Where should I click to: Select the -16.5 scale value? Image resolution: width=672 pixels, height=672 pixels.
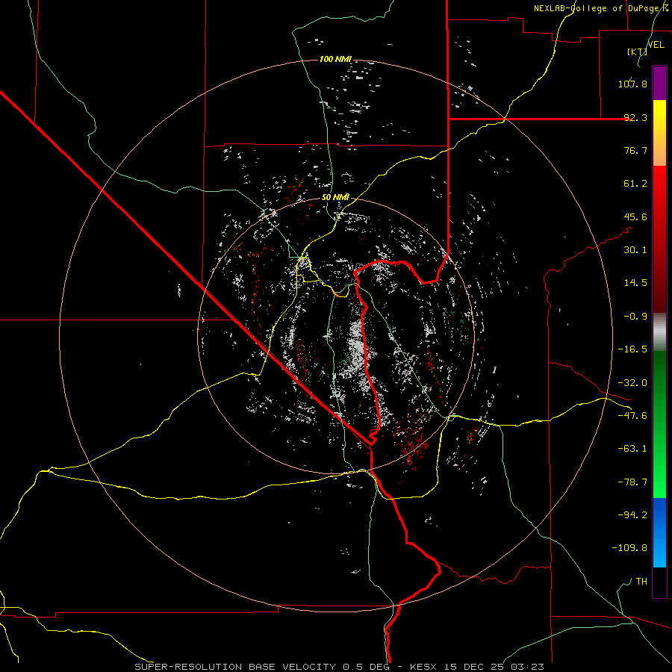point(632,349)
